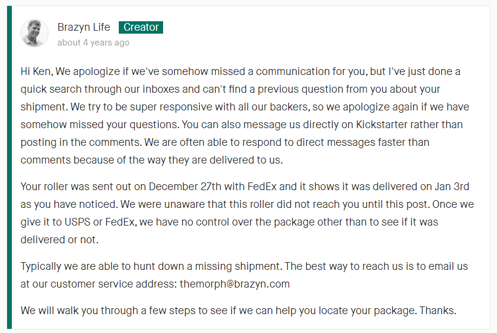Select the phrase 'customer service address'
The height and width of the screenshot is (333, 497).
(113, 284)
